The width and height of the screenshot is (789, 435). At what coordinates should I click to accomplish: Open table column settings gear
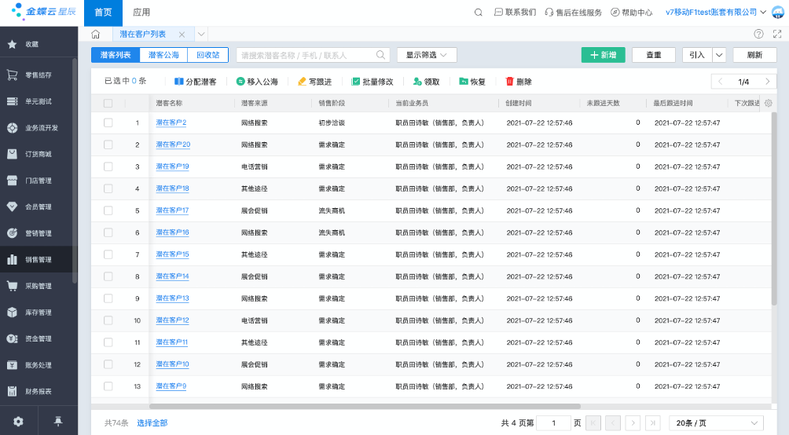tap(769, 103)
